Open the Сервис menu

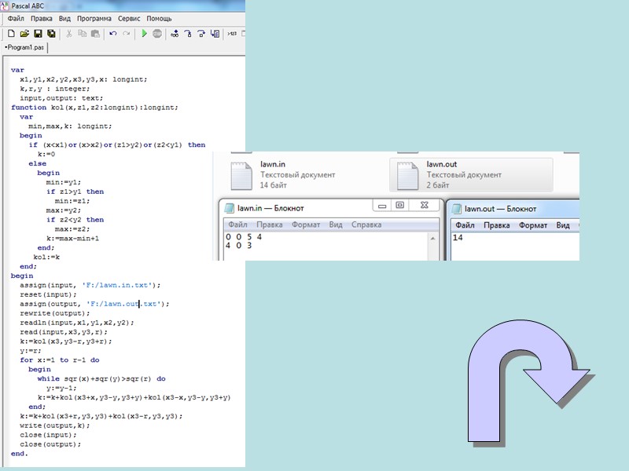(131, 18)
